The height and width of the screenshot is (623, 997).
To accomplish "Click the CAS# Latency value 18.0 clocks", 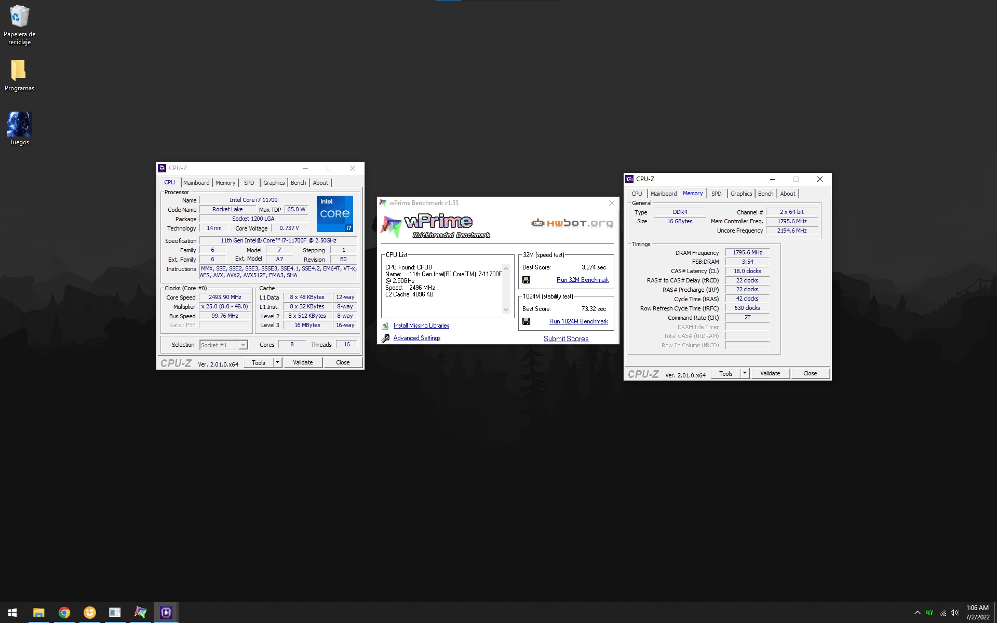I will pyautogui.click(x=747, y=271).
